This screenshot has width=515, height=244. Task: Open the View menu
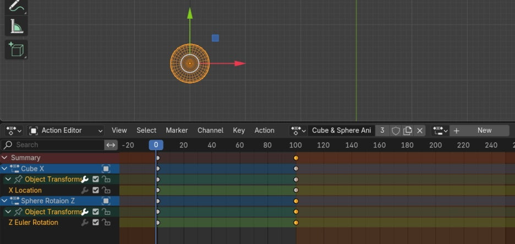pyautogui.click(x=119, y=131)
